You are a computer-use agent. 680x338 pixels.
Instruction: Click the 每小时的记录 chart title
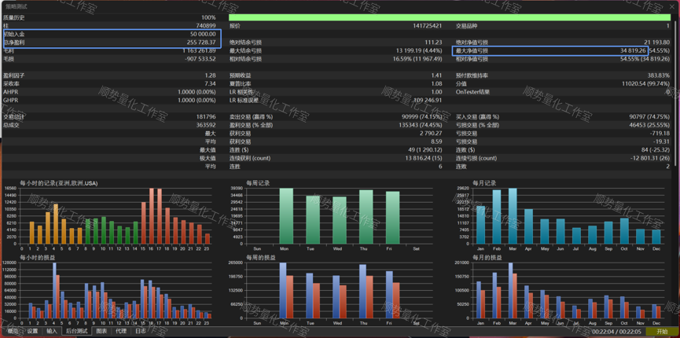pos(58,183)
